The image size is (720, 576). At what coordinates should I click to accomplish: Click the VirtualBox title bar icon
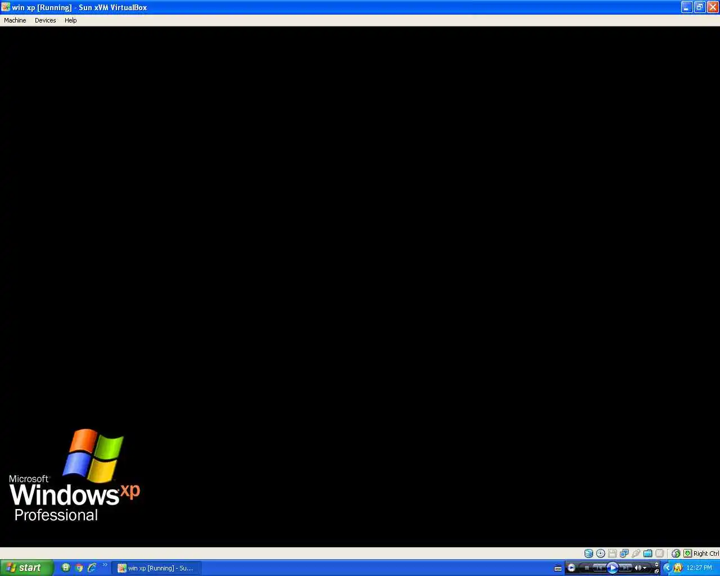(x=6, y=7)
